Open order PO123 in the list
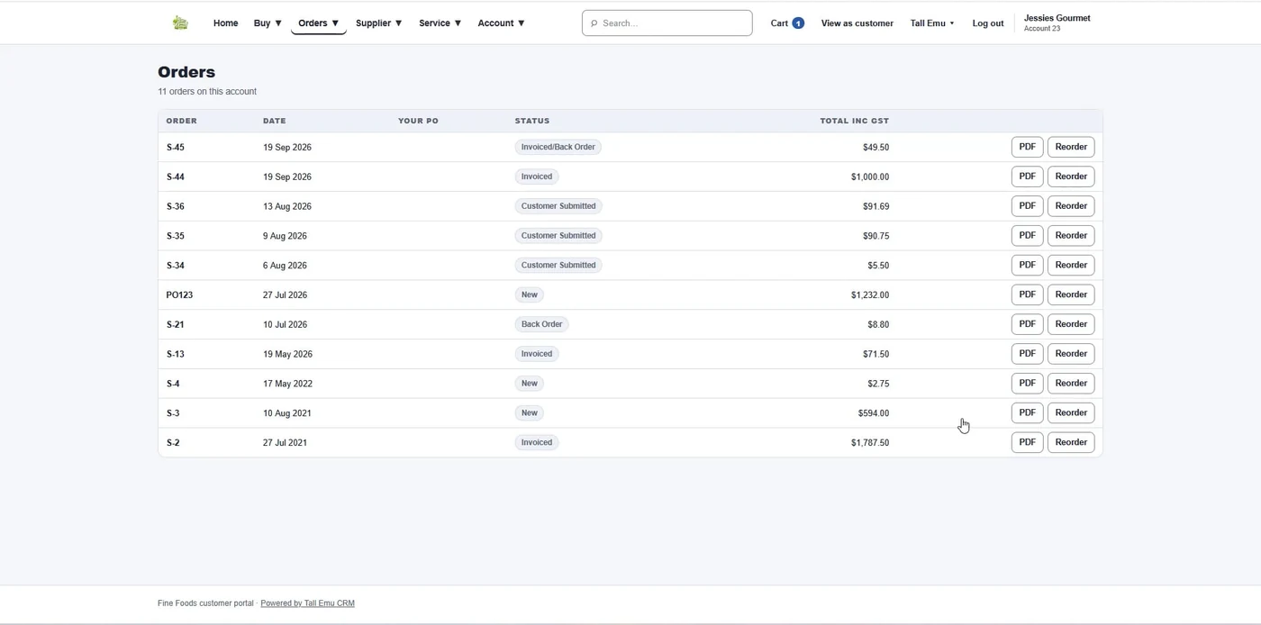Screen dimensions: 1261x625 click(179, 295)
